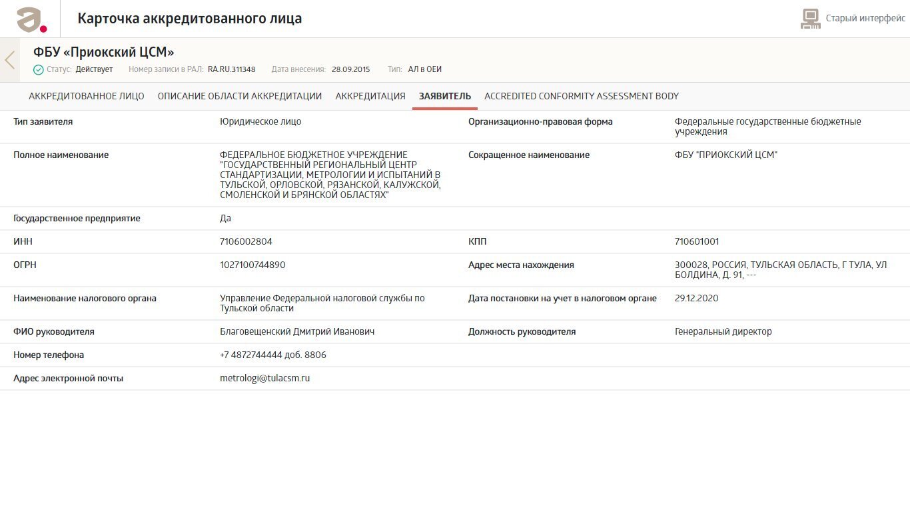This screenshot has height=512, width=910.
Task: Go back using the left chevron arrow
Action: pyautogui.click(x=9, y=60)
